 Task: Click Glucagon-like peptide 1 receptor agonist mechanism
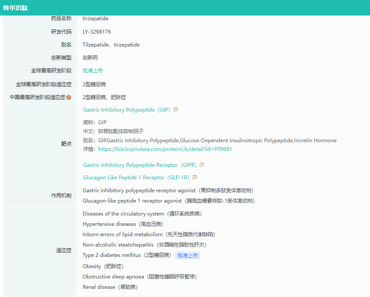169,201
